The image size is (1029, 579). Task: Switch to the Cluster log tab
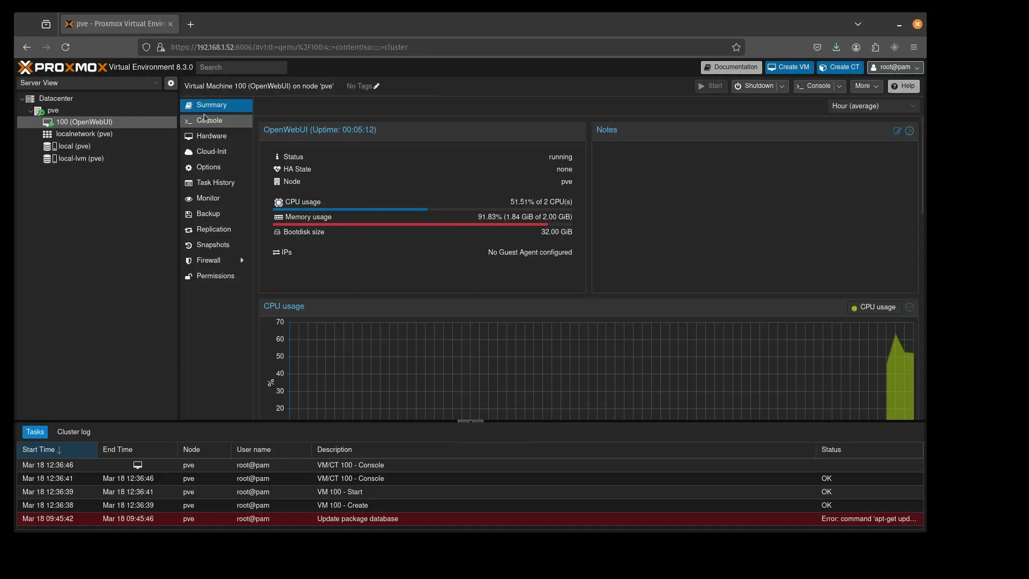(x=73, y=432)
